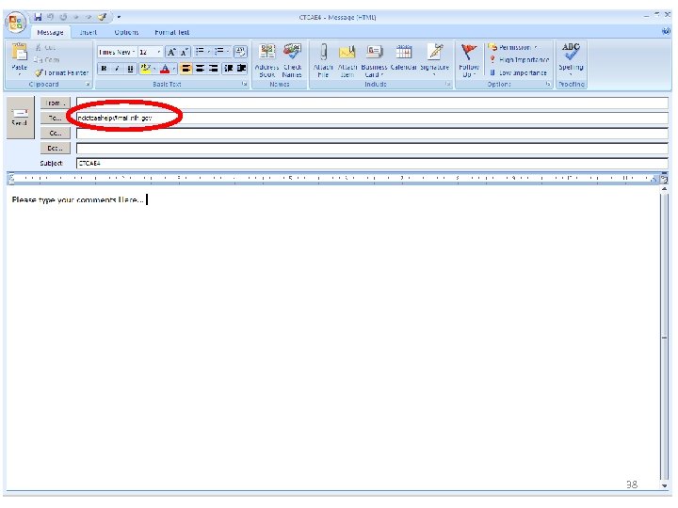The height and width of the screenshot is (508, 678).
Task: Toggle Bold formatting
Action: click(104, 69)
